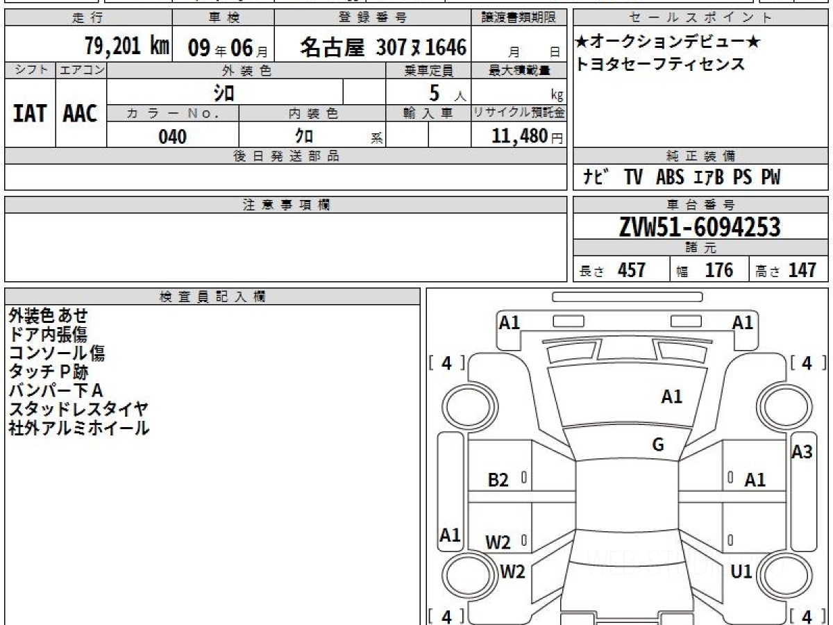Click the 車検 header cell

click(x=223, y=18)
